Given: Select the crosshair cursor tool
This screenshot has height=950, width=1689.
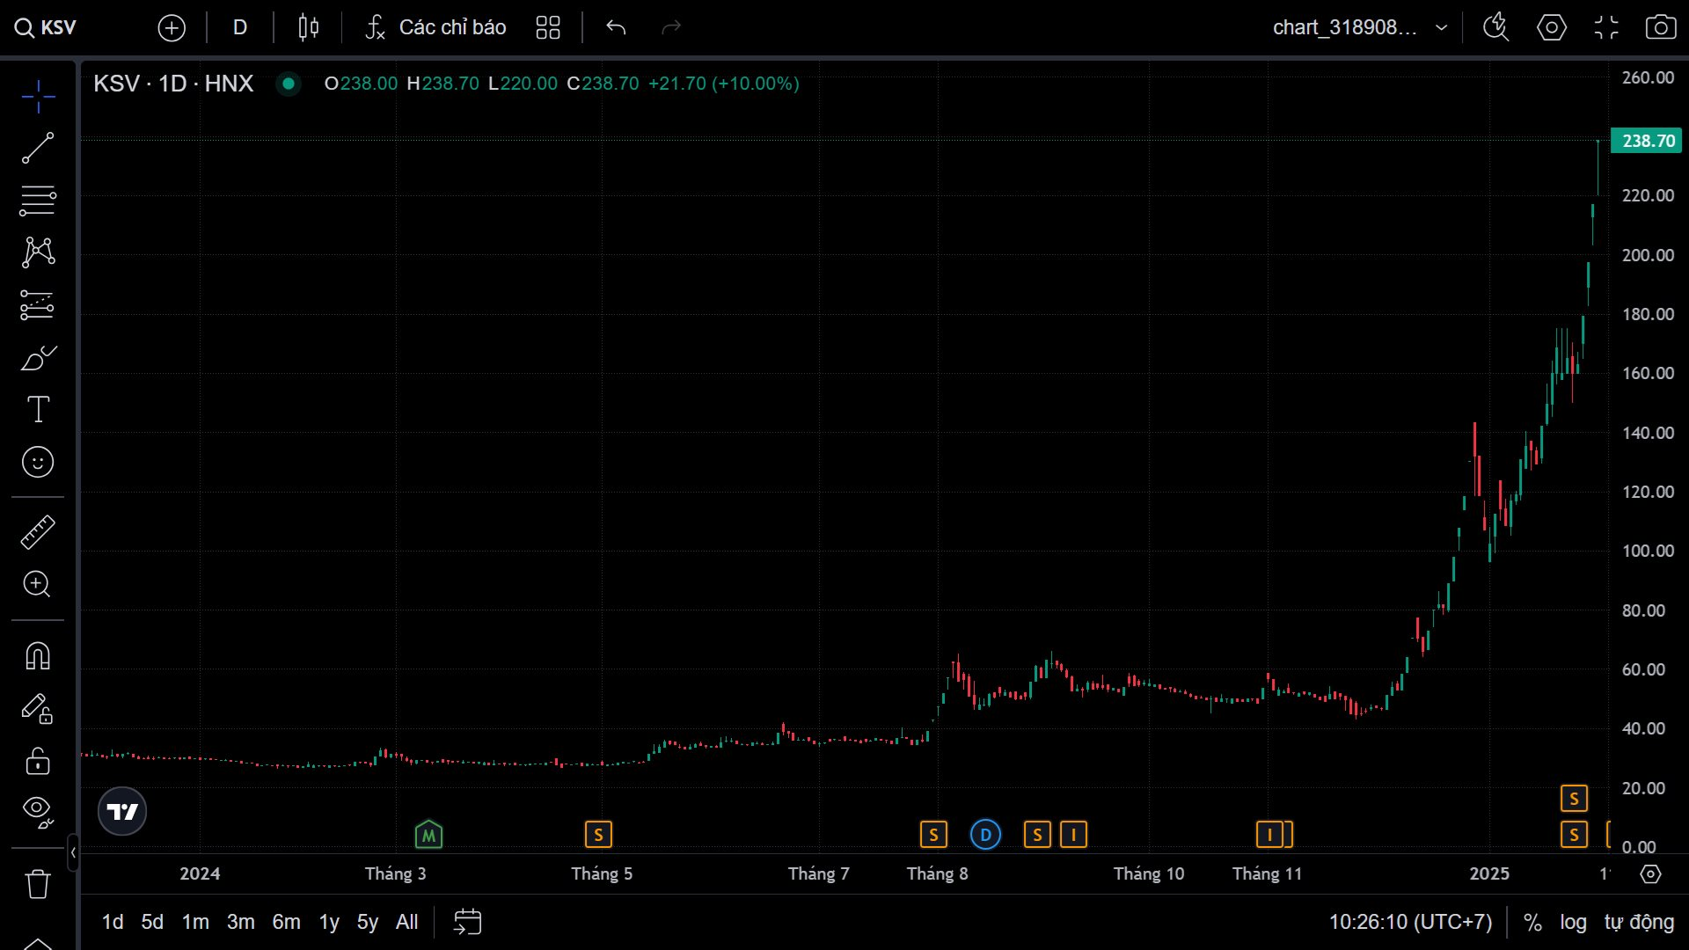Looking at the screenshot, I should click(38, 96).
